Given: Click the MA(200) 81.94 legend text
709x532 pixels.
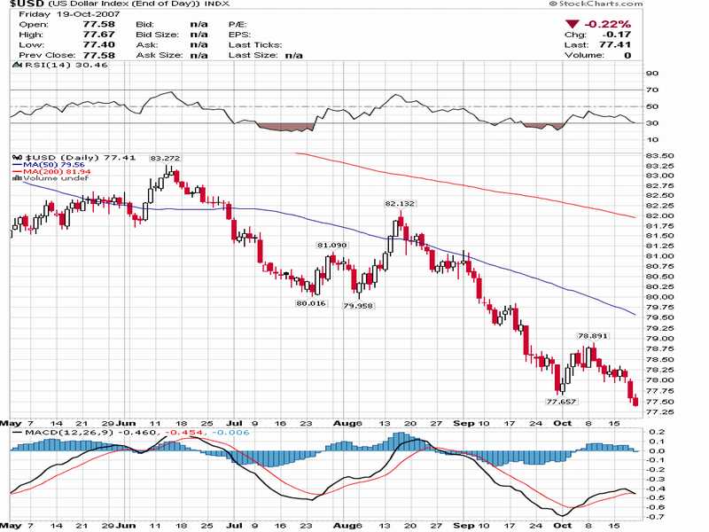Looking at the screenshot, I should tap(57, 171).
